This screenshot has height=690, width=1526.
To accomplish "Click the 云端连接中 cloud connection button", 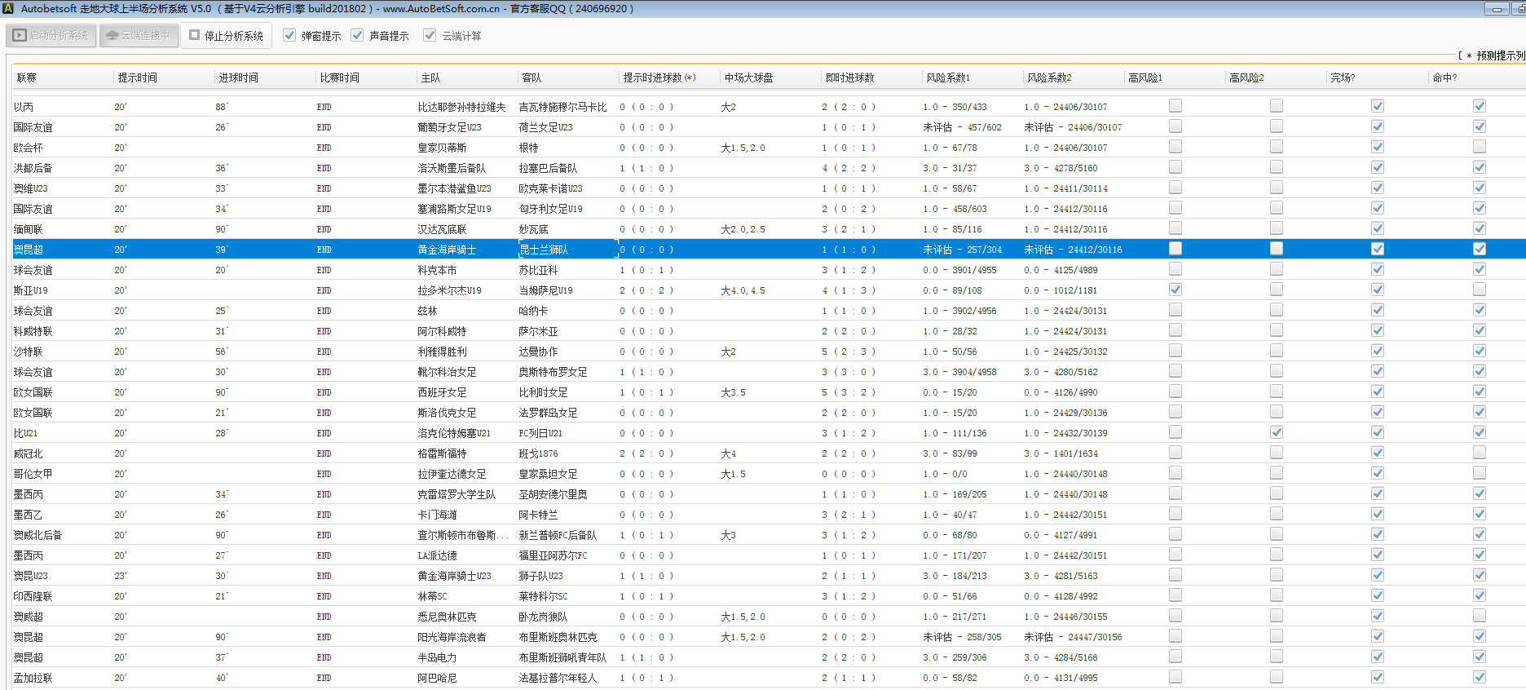I will [139, 36].
